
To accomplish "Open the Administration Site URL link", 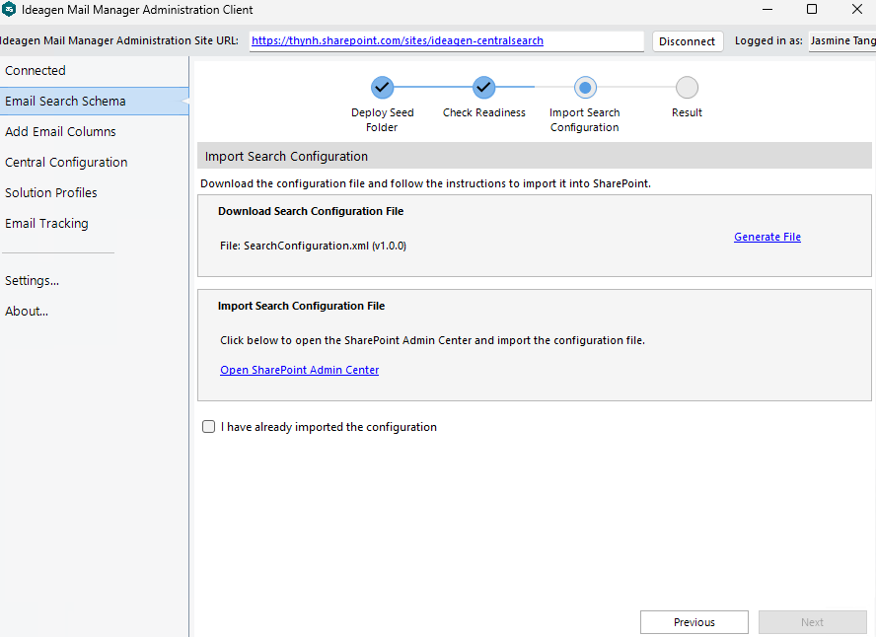I will [x=398, y=40].
